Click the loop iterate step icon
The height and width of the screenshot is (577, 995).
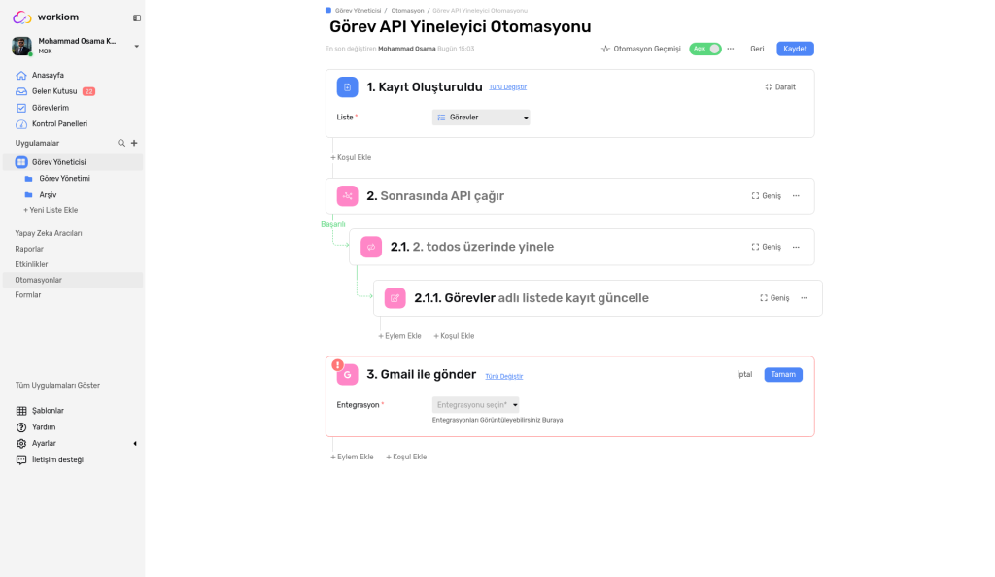(371, 248)
